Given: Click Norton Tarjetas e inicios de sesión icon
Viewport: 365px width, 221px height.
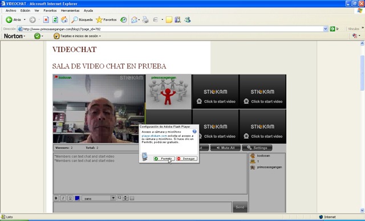Looking at the screenshot, I should click(x=56, y=36).
